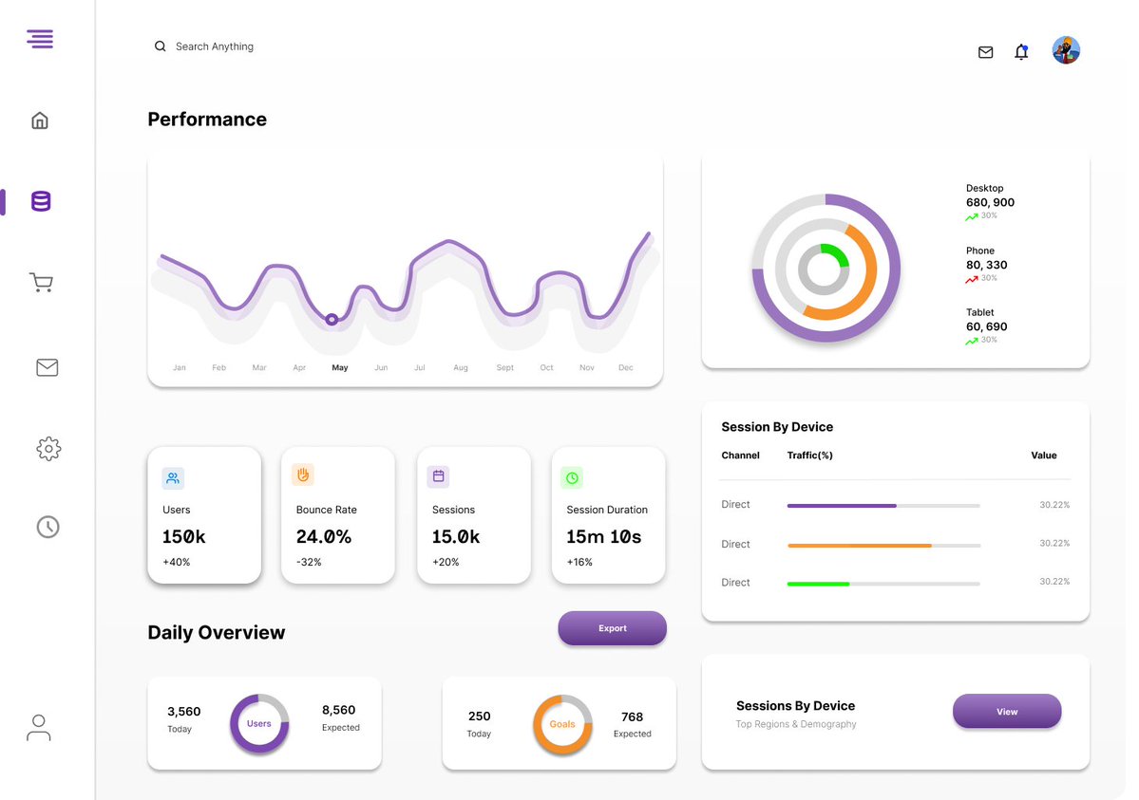Click Top Regions & Demography subtitle
The width and height of the screenshot is (1139, 800).
(796, 724)
